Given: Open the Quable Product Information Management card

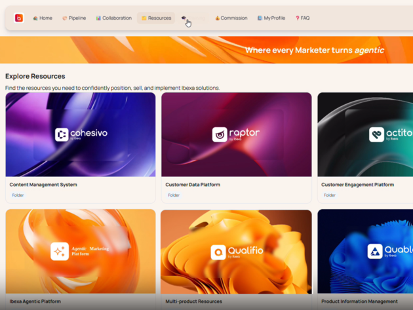Looking at the screenshot, I should pyautogui.click(x=365, y=260).
